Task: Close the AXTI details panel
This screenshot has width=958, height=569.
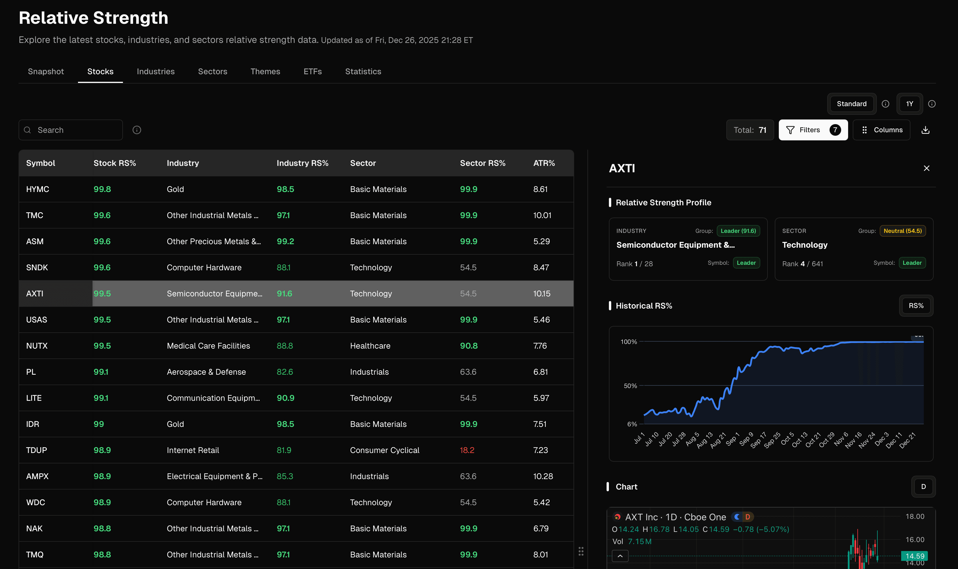Action: pyautogui.click(x=927, y=168)
